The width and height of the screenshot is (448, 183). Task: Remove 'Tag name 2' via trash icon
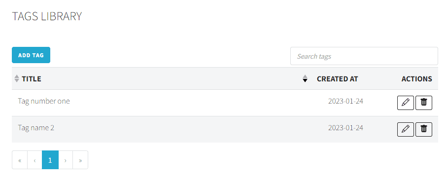424,129
